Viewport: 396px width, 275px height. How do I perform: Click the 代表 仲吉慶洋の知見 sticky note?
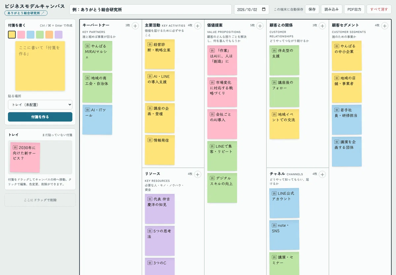pos(160,209)
